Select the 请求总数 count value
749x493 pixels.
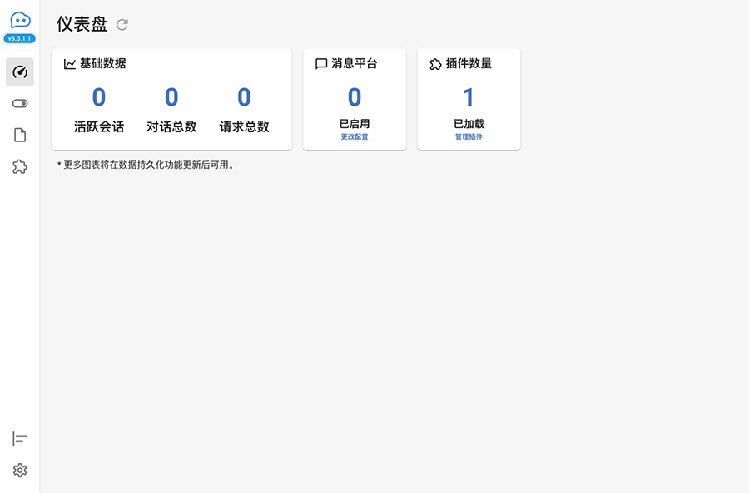tap(244, 98)
